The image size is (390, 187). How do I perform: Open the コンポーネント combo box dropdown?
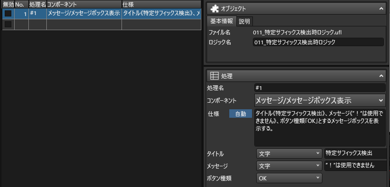click(381, 100)
